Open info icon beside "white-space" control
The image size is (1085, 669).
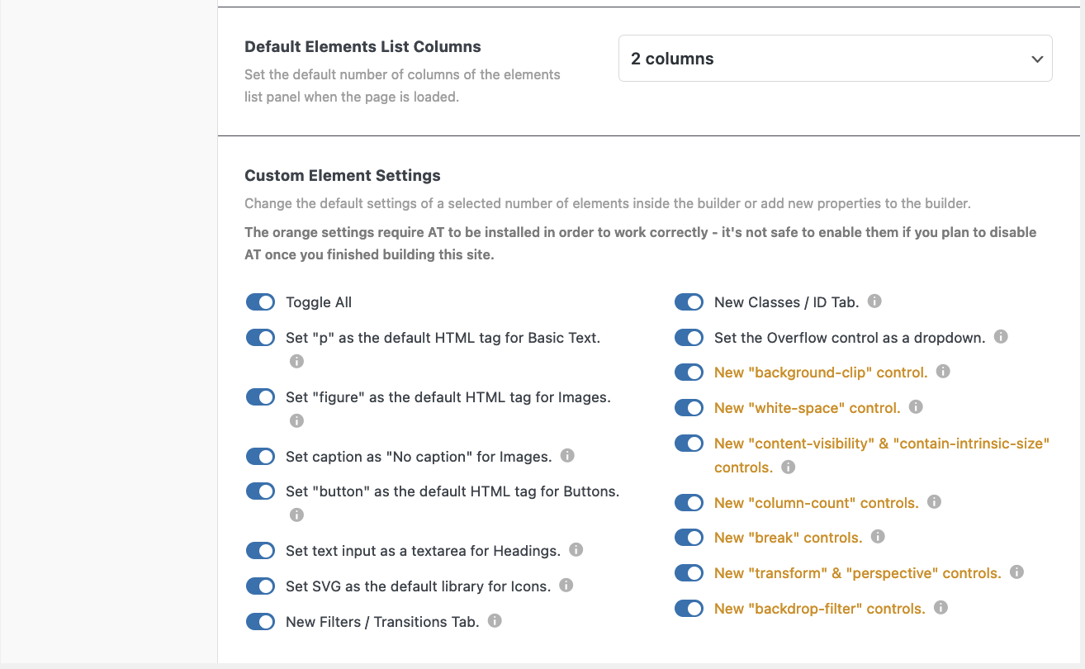916,406
